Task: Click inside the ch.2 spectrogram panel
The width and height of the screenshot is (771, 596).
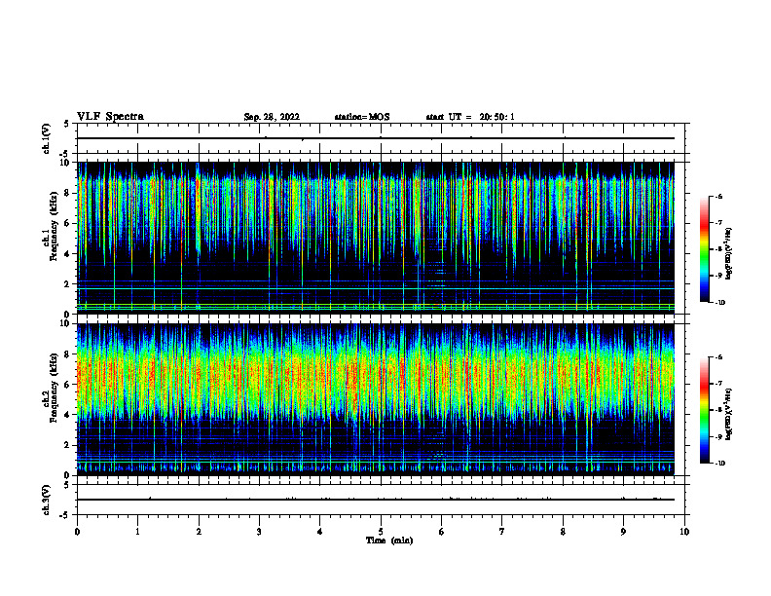Action: tap(376, 399)
